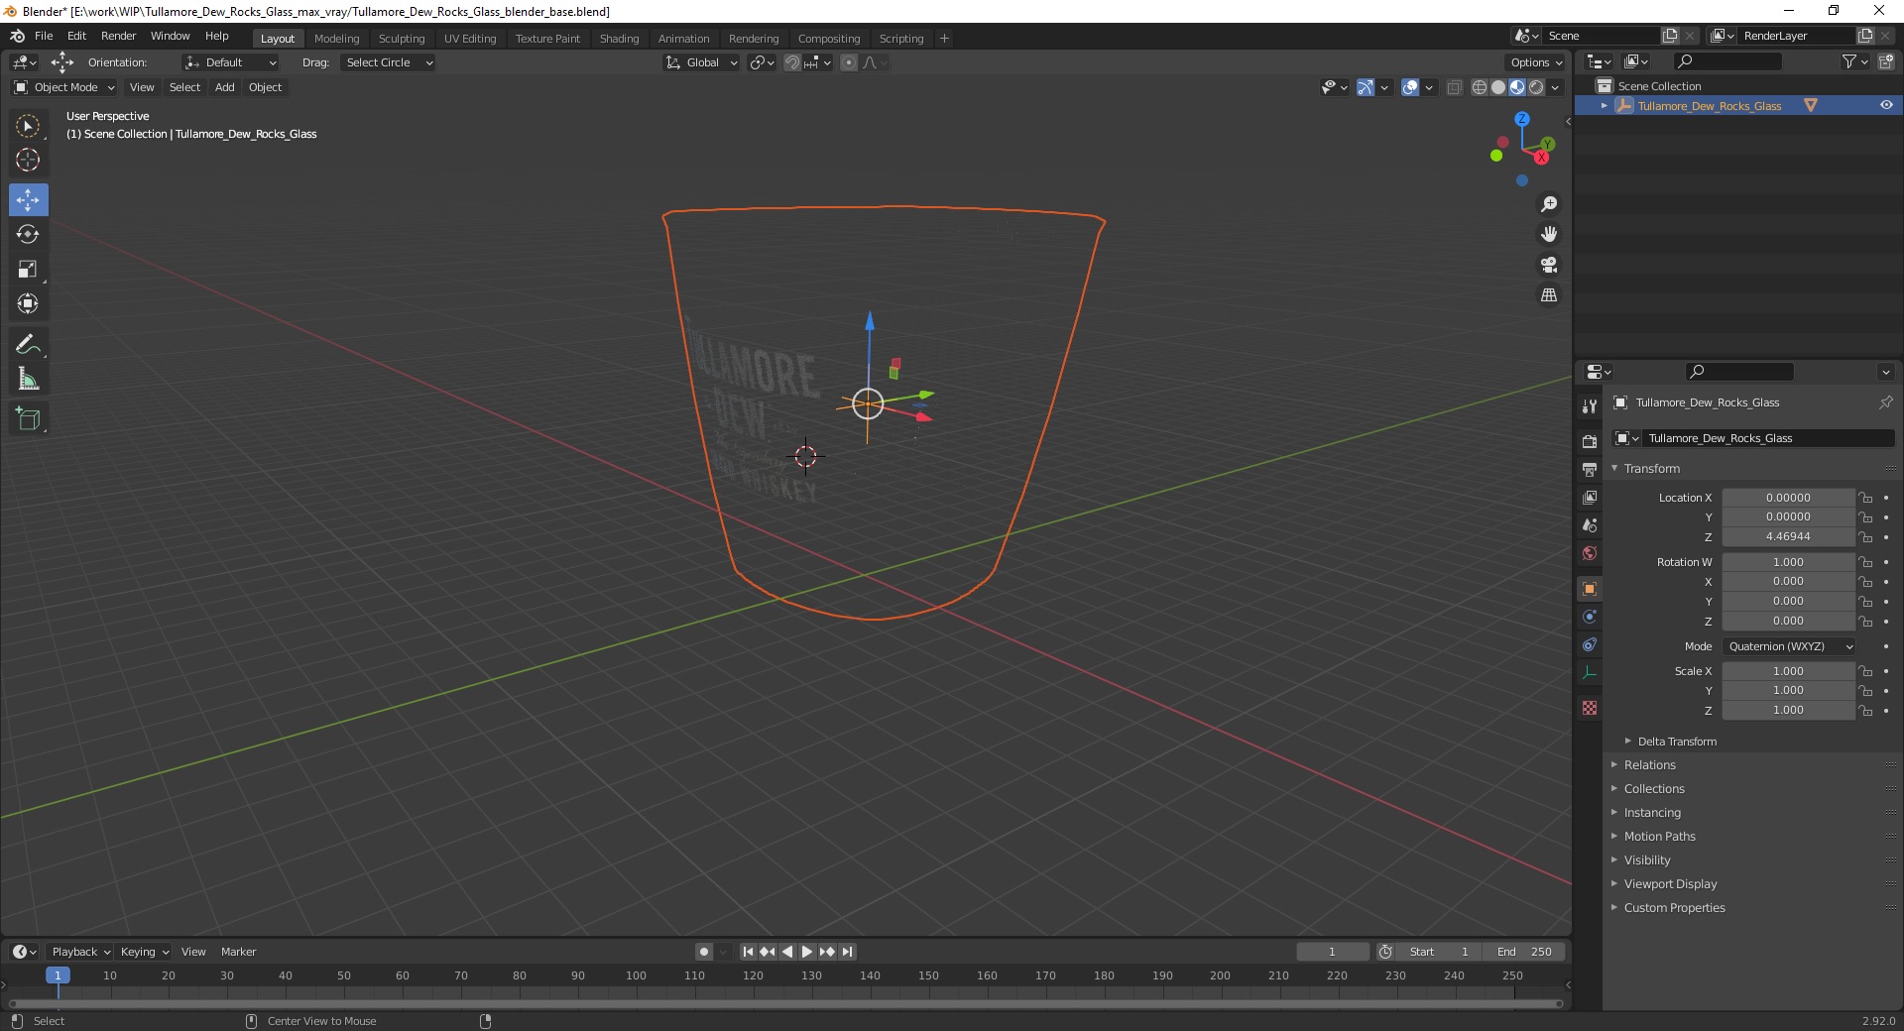1904x1031 pixels.
Task: Toggle X-ray display
Action: (1454, 87)
